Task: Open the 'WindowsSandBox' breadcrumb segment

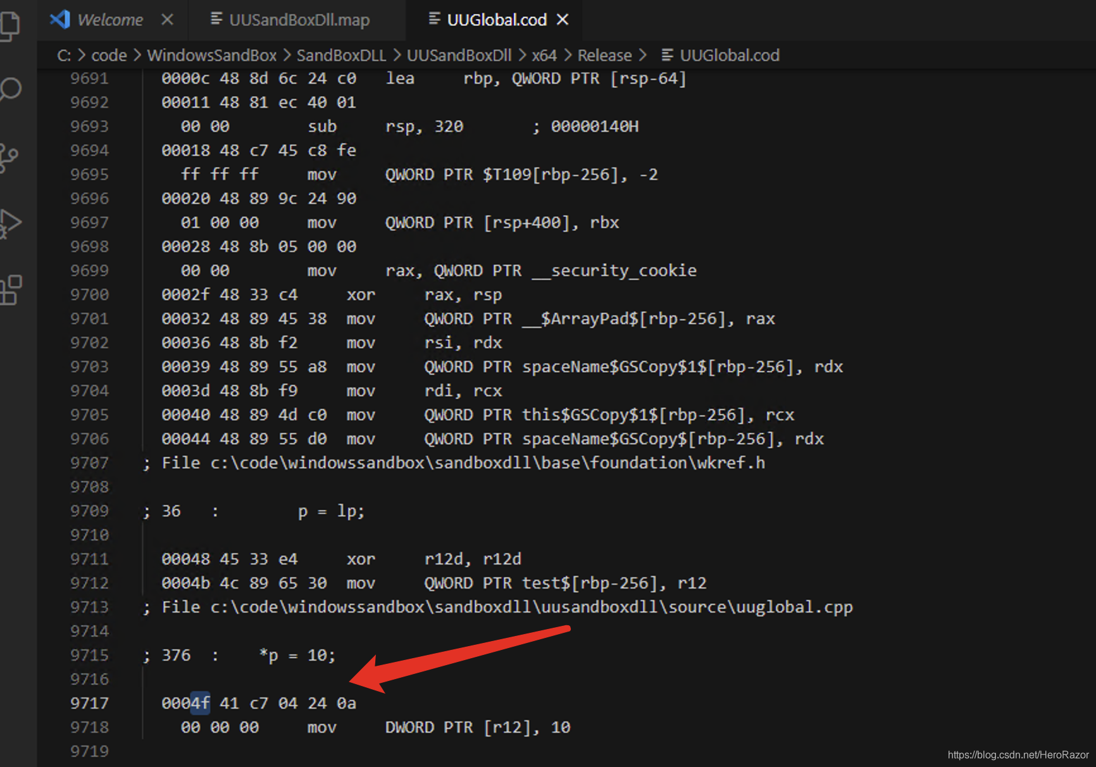Action: (212, 56)
